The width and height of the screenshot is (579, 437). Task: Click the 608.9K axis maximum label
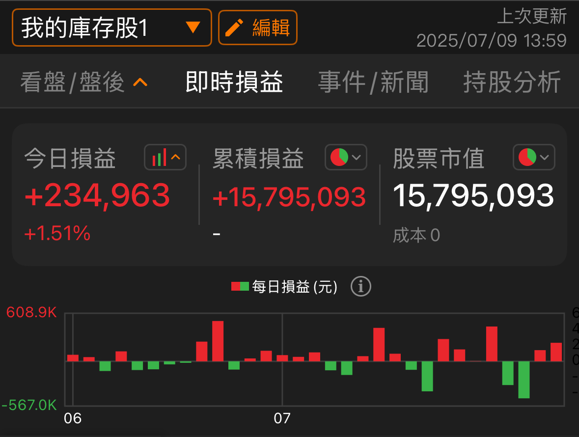(32, 313)
